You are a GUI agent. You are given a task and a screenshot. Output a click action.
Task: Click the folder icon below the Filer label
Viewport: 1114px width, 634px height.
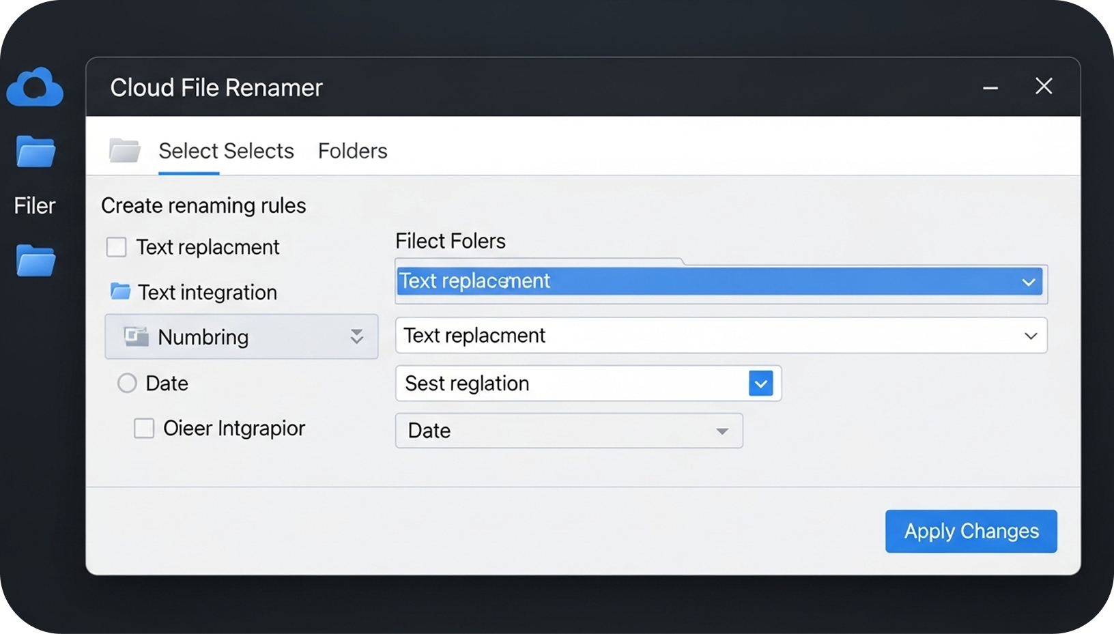(x=34, y=261)
